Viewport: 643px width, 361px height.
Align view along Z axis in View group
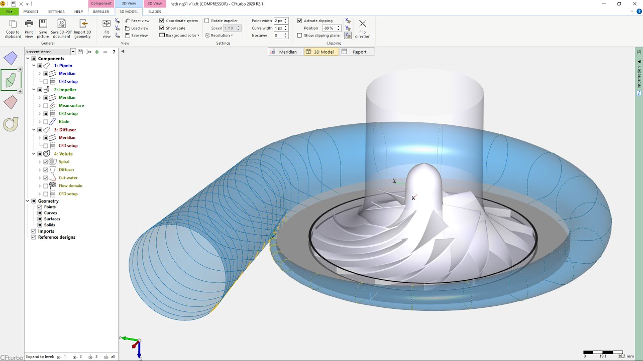click(x=118, y=35)
